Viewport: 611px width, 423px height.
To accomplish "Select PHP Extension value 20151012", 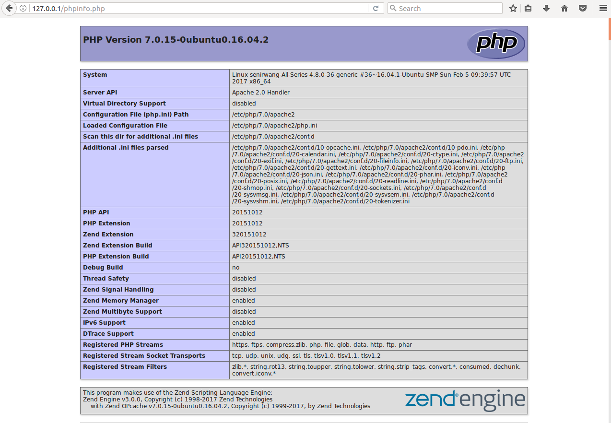I will (247, 223).
